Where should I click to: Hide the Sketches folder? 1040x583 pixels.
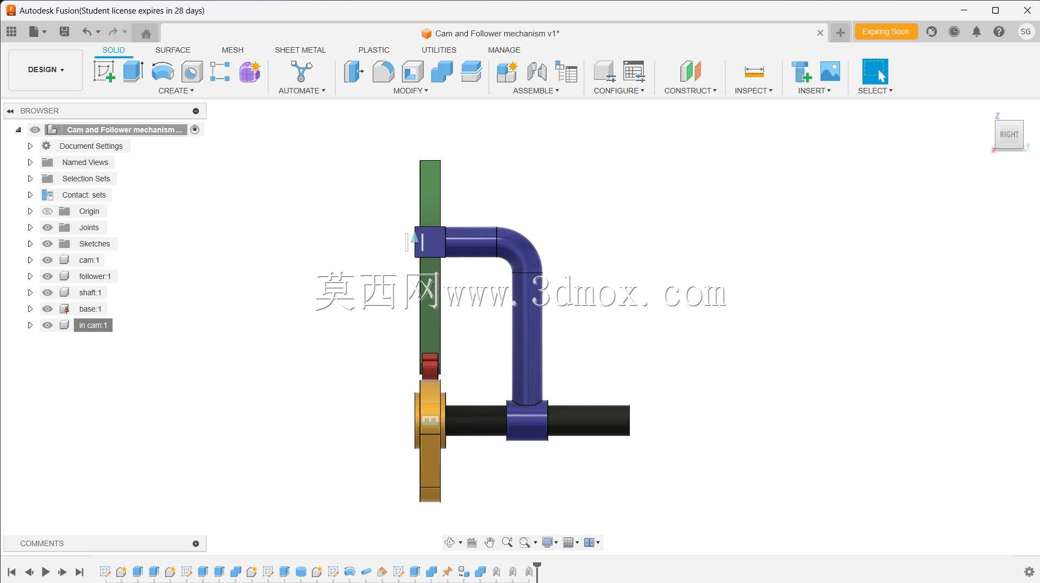point(47,244)
